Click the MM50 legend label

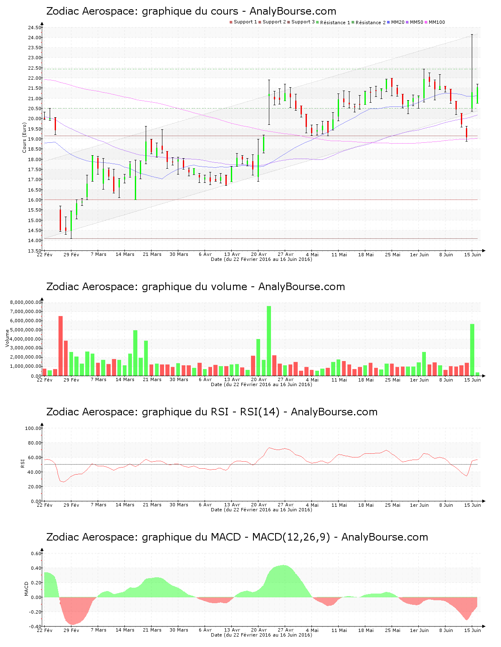417,22
